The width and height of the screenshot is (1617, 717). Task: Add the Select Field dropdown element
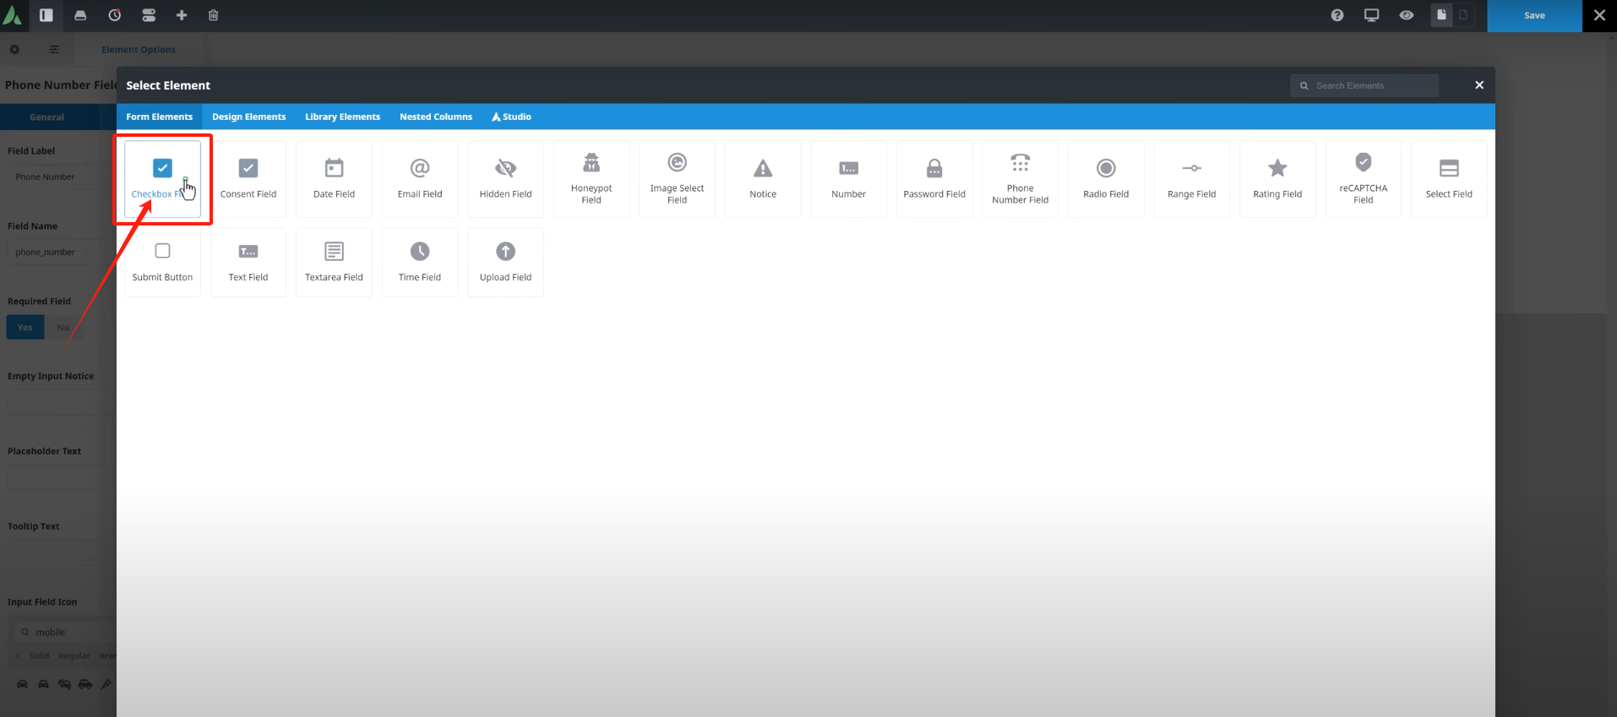[1448, 178]
